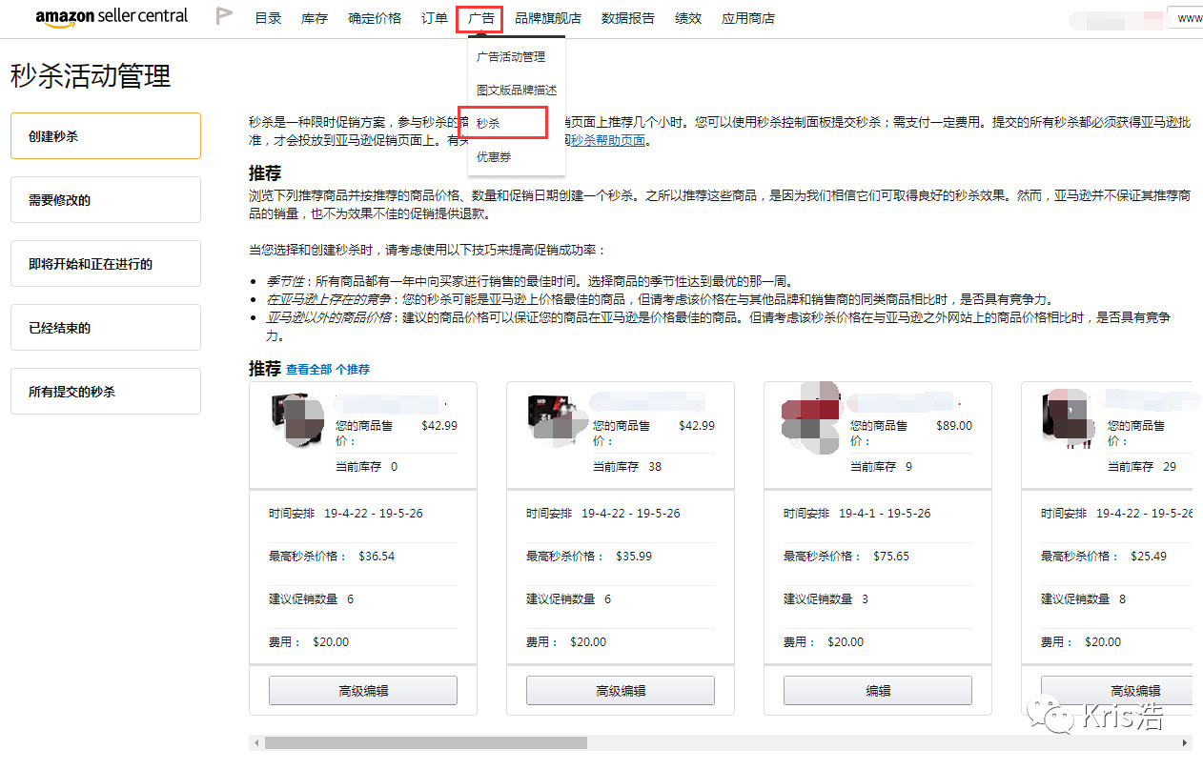Click the first recommended product thumbnail

point(298,419)
